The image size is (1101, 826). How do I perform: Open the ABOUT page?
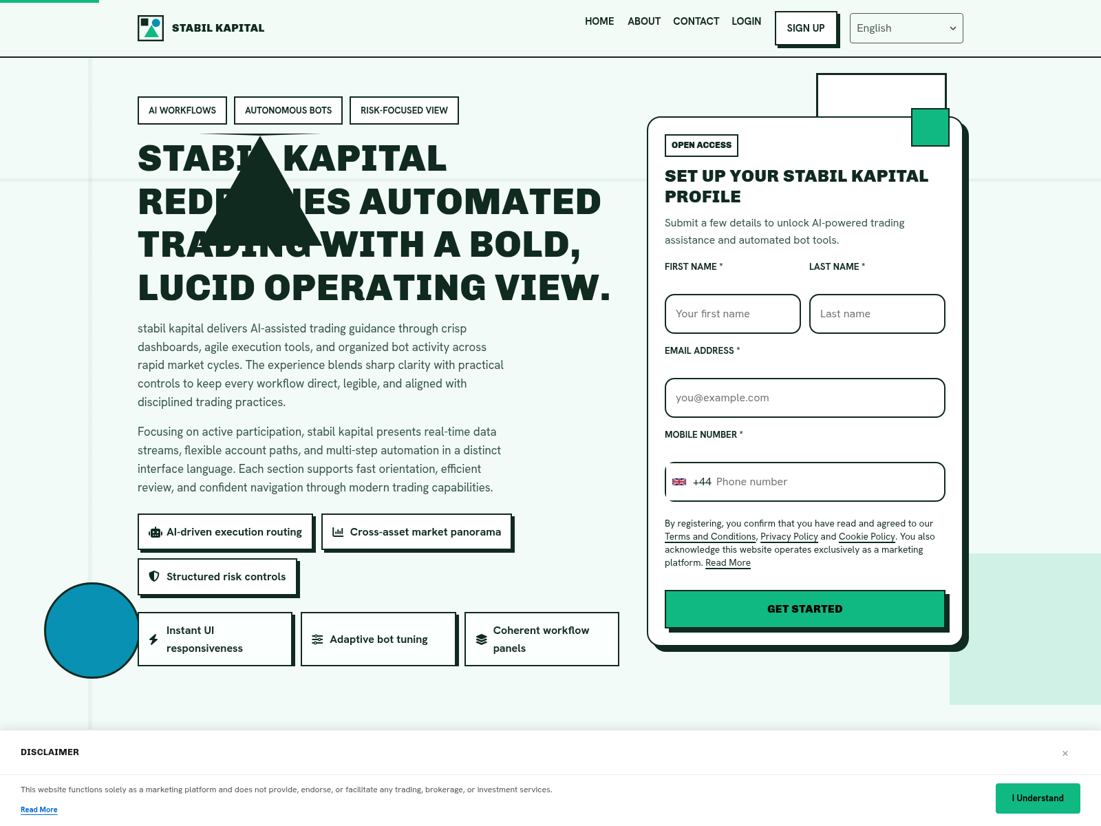tap(644, 21)
